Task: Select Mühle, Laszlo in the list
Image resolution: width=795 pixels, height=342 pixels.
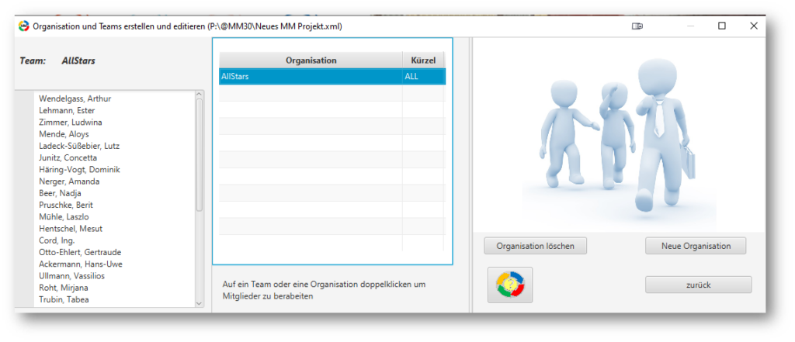Action: pyautogui.click(x=64, y=217)
